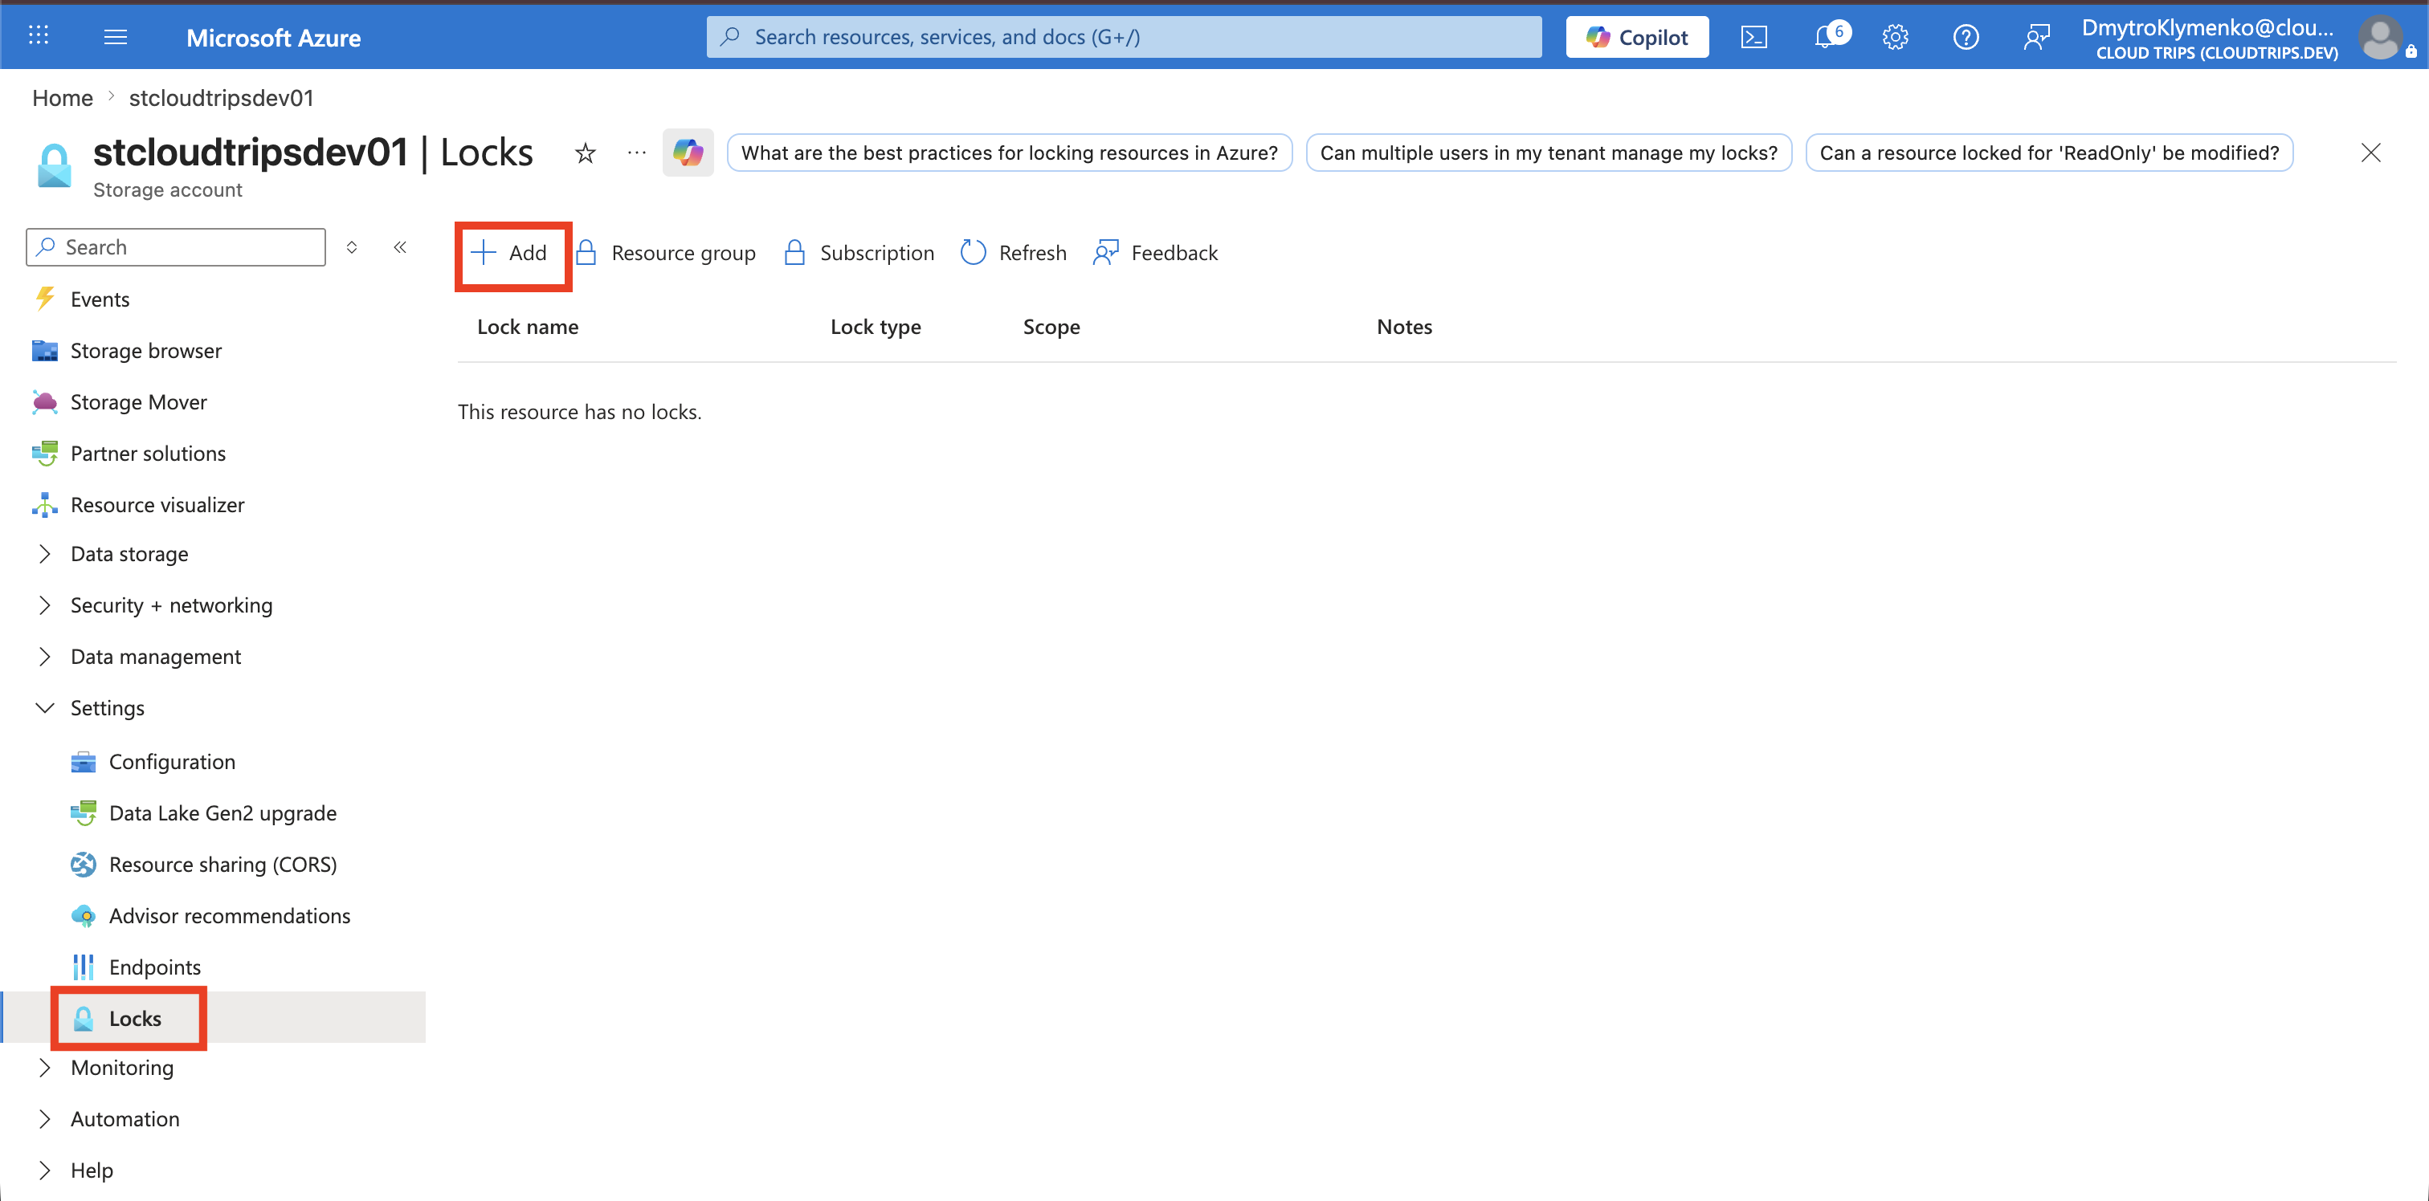The image size is (2429, 1201).
Task: Open Endpoints page
Action: [x=155, y=967]
